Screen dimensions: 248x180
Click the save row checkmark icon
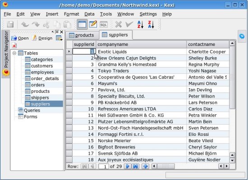point(129,24)
